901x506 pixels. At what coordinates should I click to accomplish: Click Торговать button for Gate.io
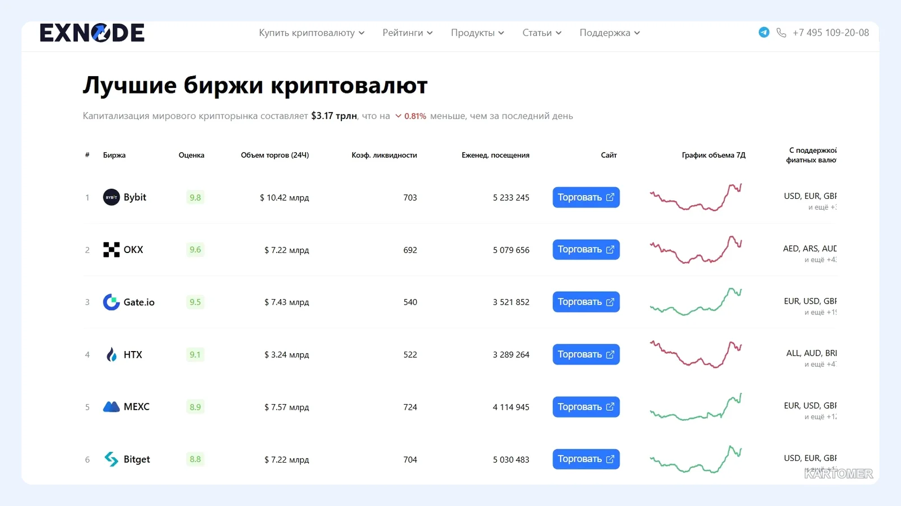(x=586, y=302)
